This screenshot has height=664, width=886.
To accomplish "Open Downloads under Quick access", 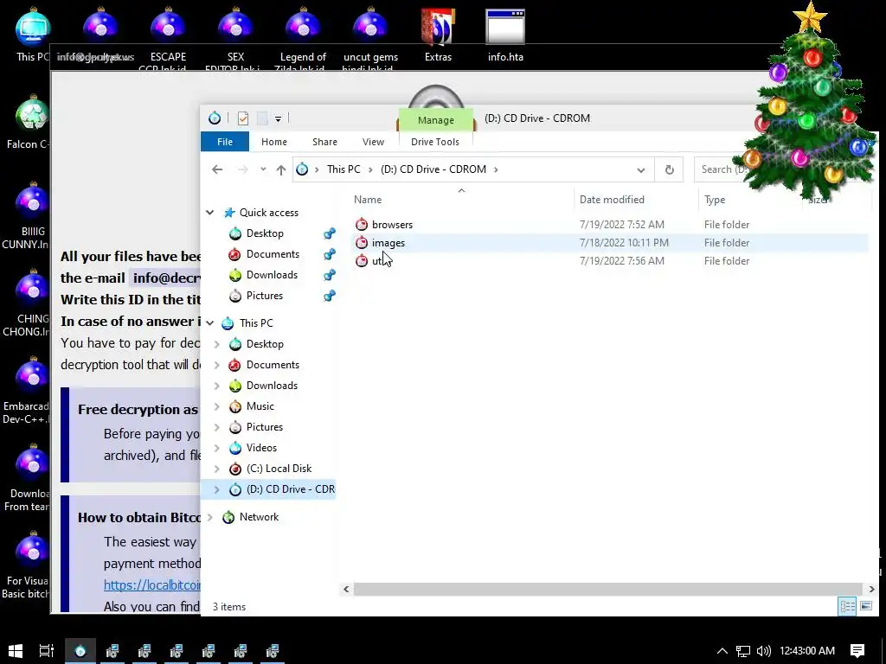I will tap(272, 275).
